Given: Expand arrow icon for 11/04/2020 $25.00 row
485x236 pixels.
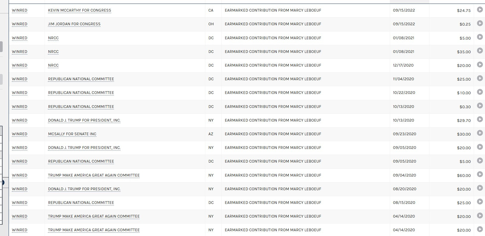Looking at the screenshot, I should point(480,78).
